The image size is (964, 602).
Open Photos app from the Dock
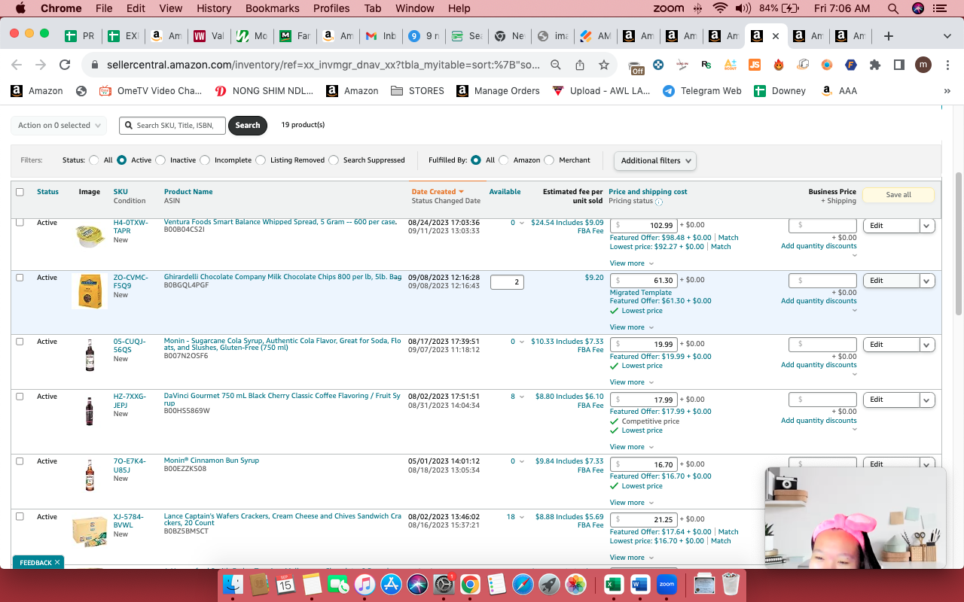point(575,583)
